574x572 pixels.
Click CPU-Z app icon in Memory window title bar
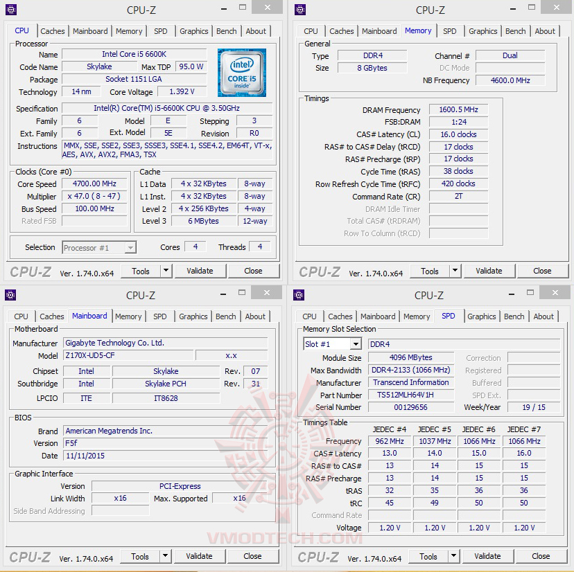tap(299, 10)
